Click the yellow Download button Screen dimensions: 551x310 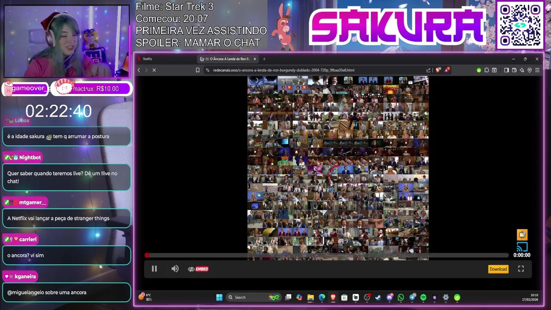498,269
